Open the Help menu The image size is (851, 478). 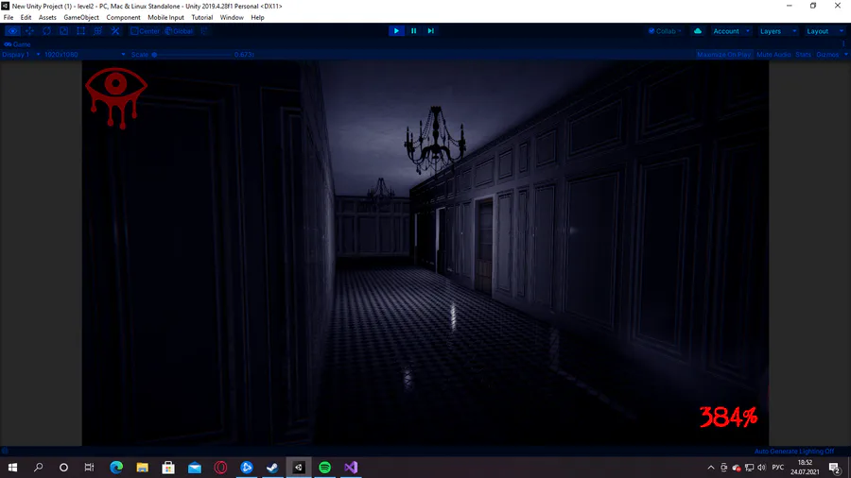(x=257, y=17)
